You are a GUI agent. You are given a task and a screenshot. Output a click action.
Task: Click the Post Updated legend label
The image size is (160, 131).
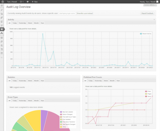point(66,119)
